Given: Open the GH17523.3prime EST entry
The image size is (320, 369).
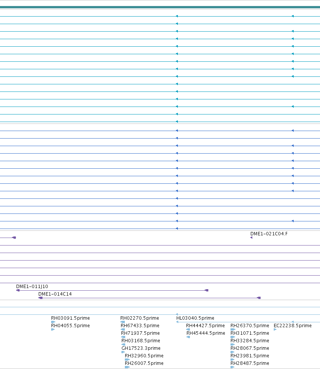Looking at the screenshot, I should coord(141,348).
